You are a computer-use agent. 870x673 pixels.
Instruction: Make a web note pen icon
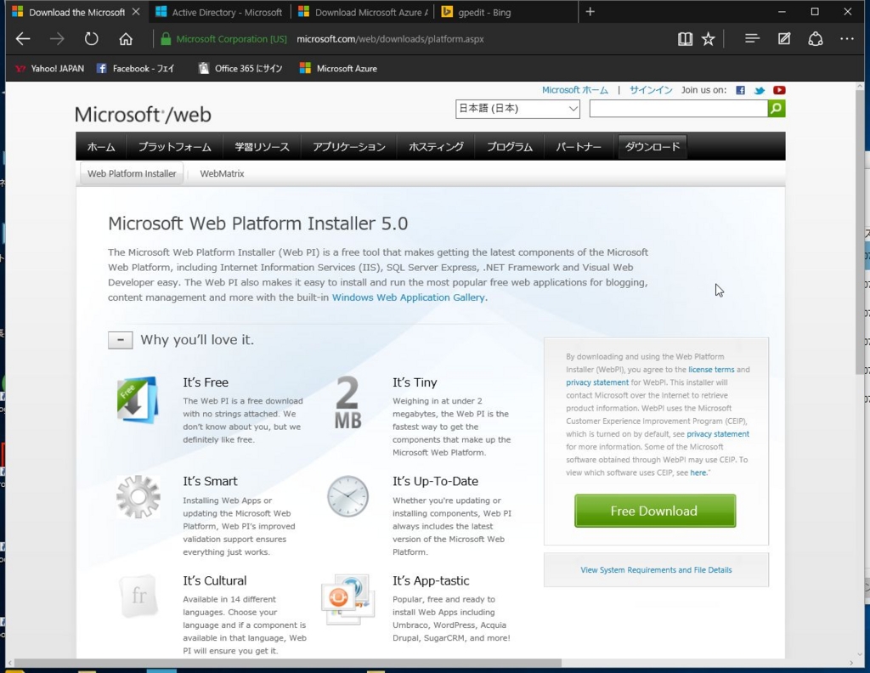click(784, 38)
